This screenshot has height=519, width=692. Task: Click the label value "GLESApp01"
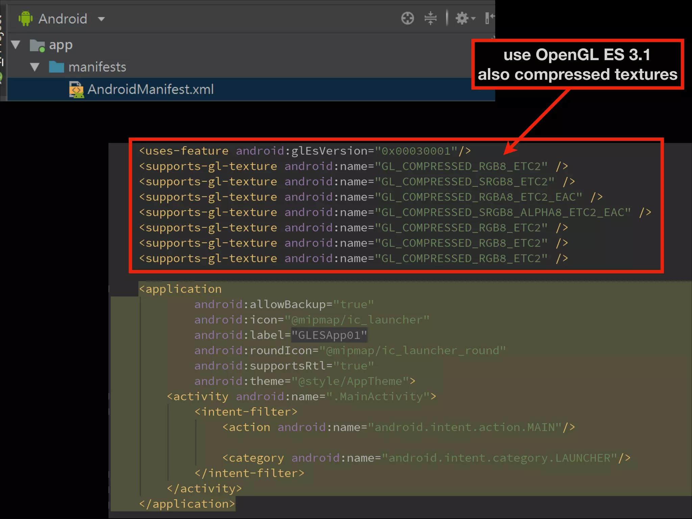pos(329,335)
